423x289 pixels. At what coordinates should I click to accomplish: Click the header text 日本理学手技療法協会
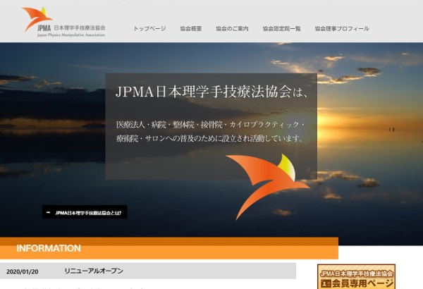(x=80, y=27)
